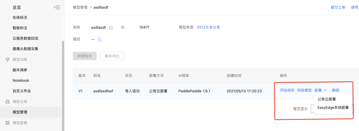Click the PaddlePaddle 1.6.1 framework cell
359x131 pixels.
(x=194, y=91)
